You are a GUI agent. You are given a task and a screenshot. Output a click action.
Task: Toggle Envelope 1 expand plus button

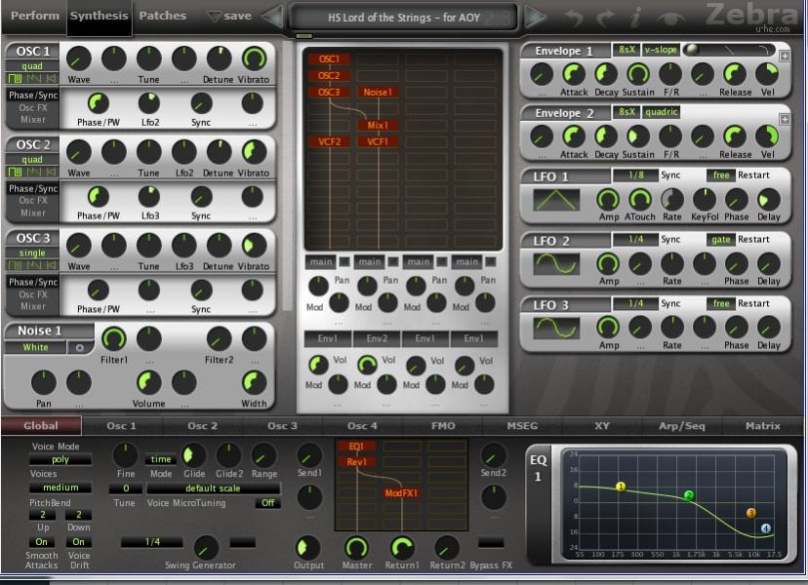tap(785, 56)
